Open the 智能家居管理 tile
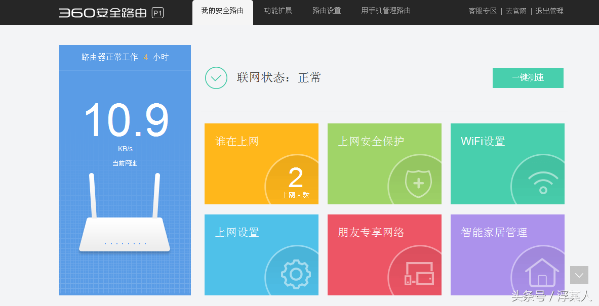The height and width of the screenshot is (306, 599). tap(507, 255)
